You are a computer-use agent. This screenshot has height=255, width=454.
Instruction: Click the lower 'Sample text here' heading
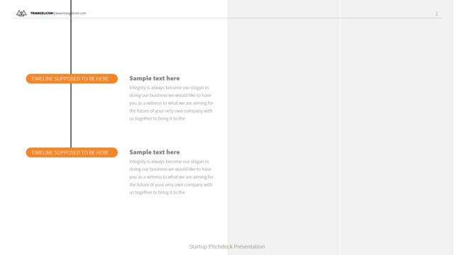155,152
